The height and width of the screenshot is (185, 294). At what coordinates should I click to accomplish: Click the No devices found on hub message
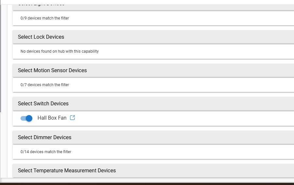click(x=60, y=51)
